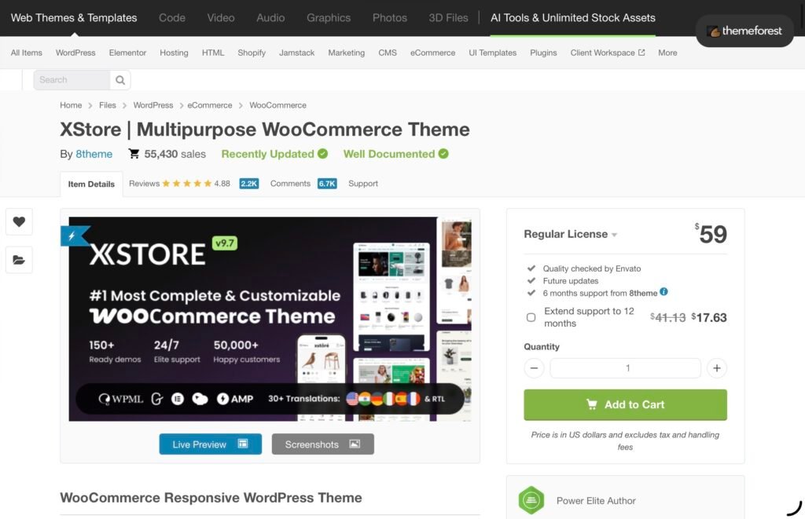
Task: Select Code in the top menu
Action: (172, 18)
